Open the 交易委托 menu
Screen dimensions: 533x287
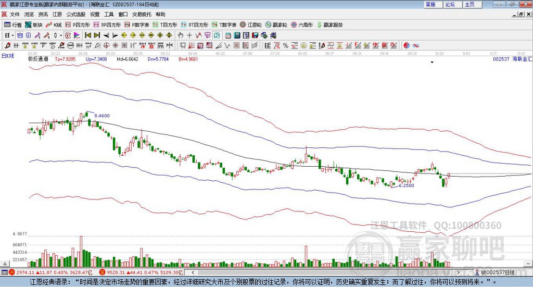point(142,14)
